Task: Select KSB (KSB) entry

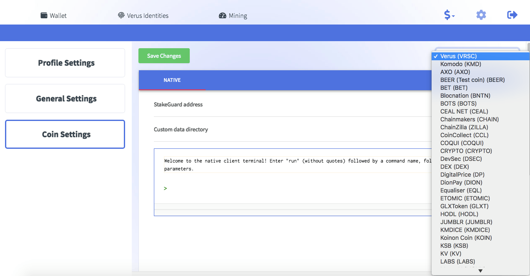Action: click(480, 246)
